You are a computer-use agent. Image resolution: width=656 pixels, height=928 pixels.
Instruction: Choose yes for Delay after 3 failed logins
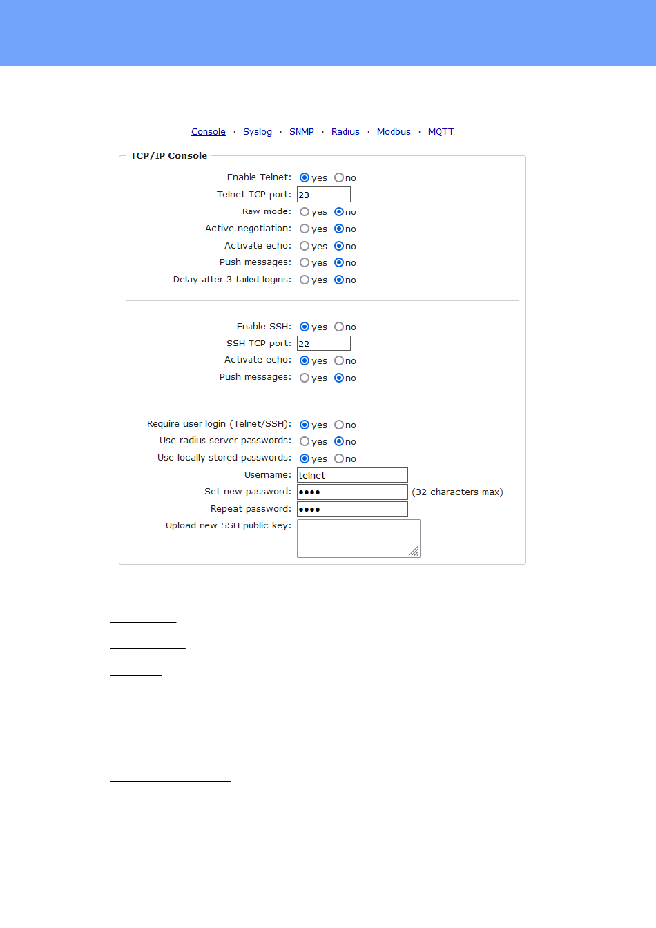[x=305, y=280]
